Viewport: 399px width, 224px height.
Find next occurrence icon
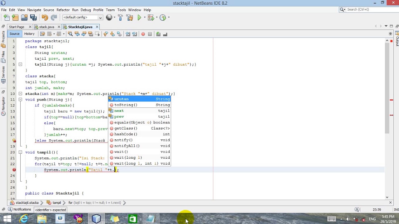(x=84, y=34)
